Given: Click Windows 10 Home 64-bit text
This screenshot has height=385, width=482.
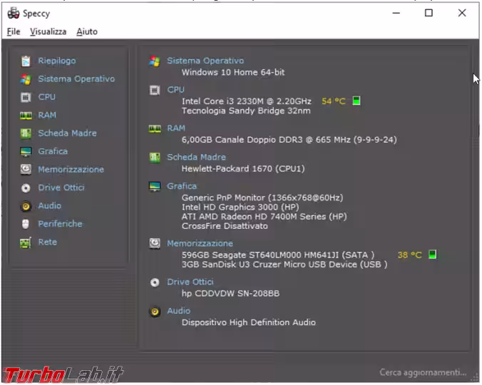Looking at the screenshot, I should click(x=233, y=72).
